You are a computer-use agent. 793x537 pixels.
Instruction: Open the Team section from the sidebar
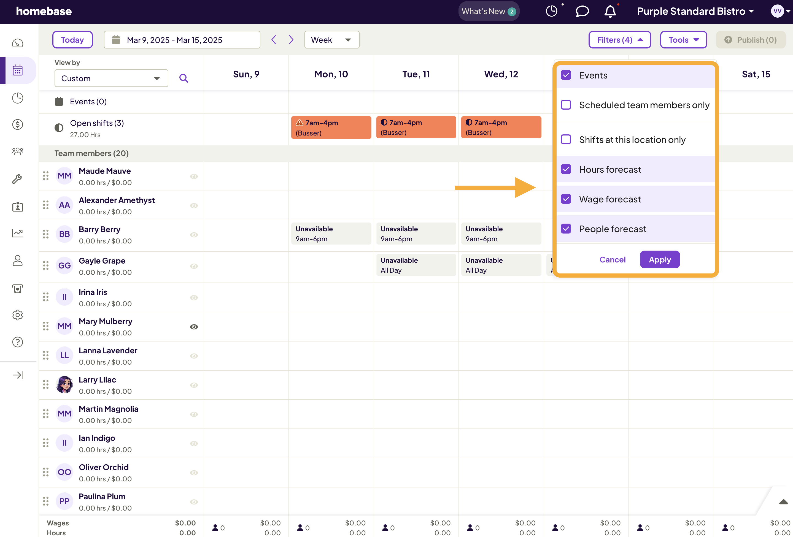[17, 152]
